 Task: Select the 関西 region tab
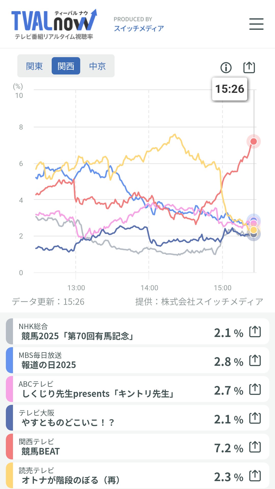pyautogui.click(x=66, y=66)
